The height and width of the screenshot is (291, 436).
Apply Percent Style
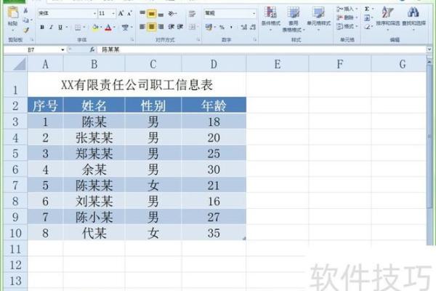[x=222, y=28]
